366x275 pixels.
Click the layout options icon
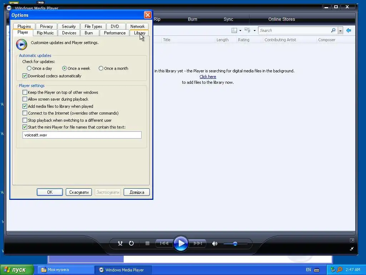coord(234,30)
